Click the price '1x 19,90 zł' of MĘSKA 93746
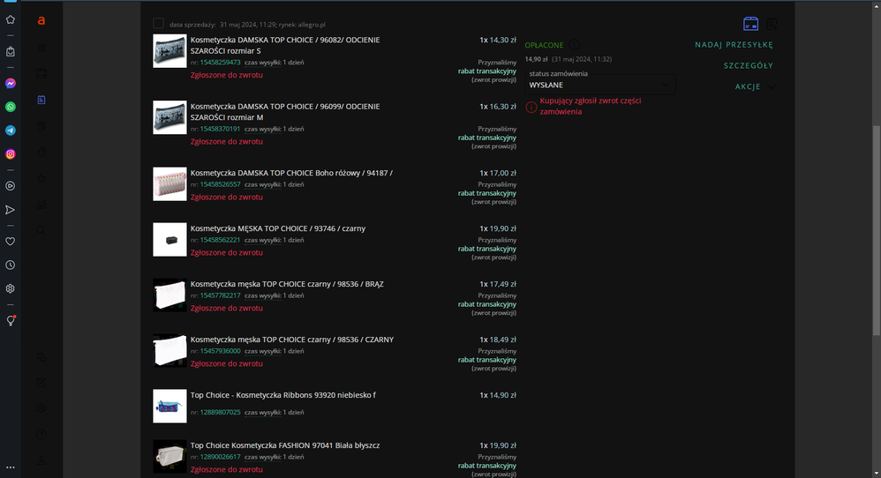Image resolution: width=881 pixels, height=478 pixels. (x=497, y=228)
